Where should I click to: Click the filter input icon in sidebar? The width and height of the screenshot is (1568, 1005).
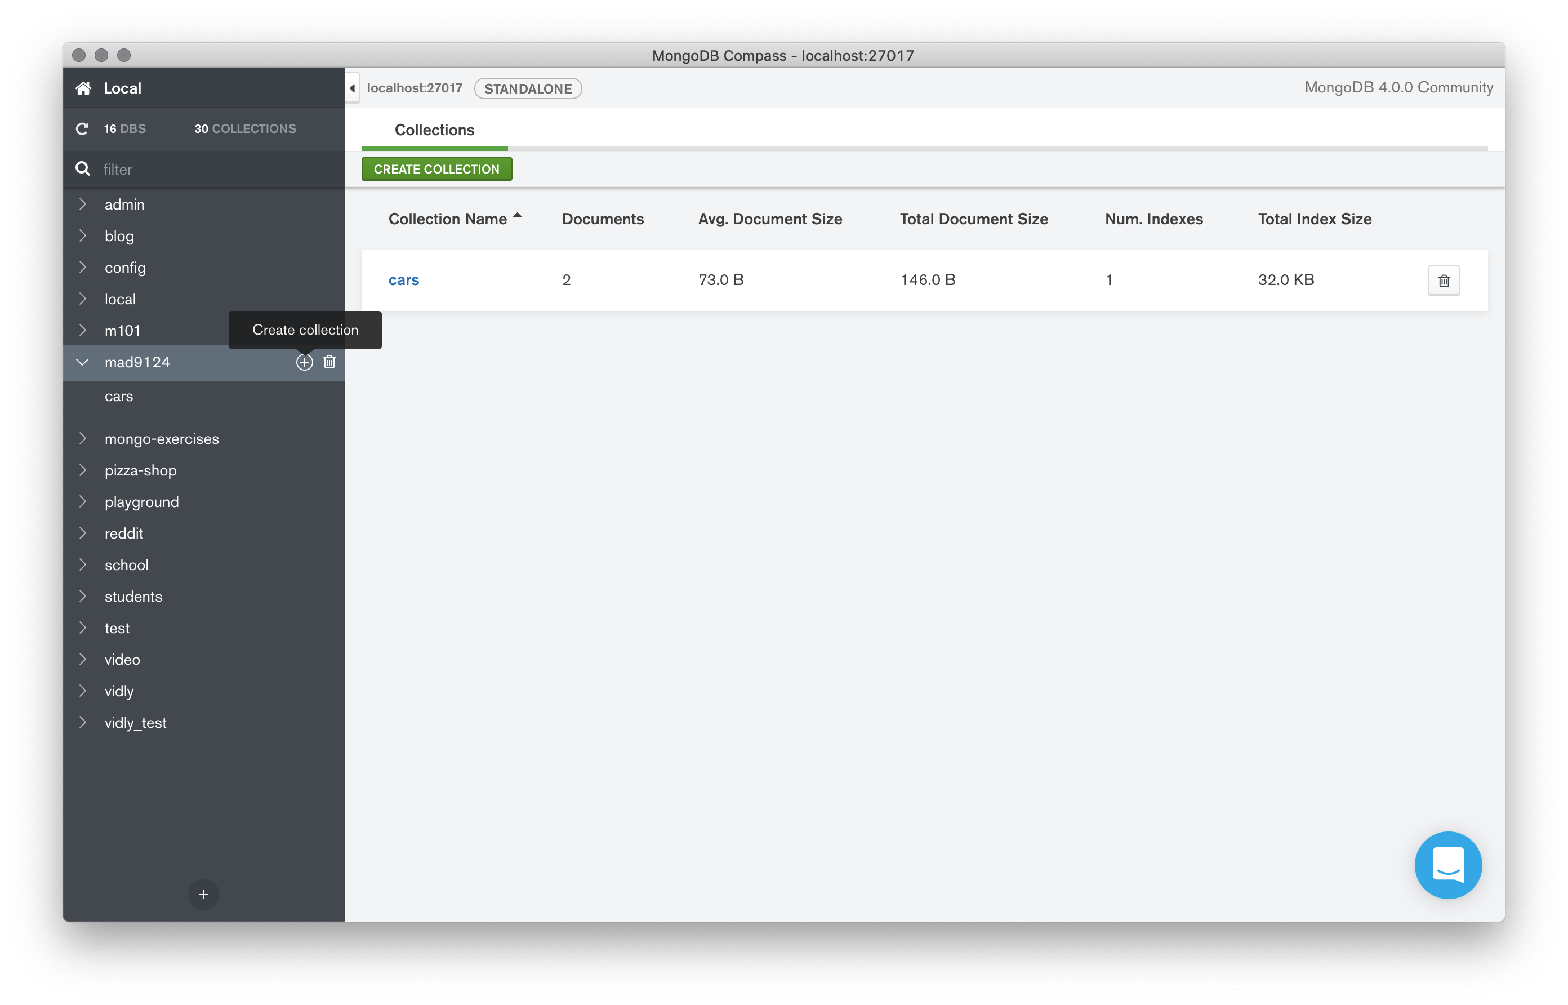[x=82, y=168]
